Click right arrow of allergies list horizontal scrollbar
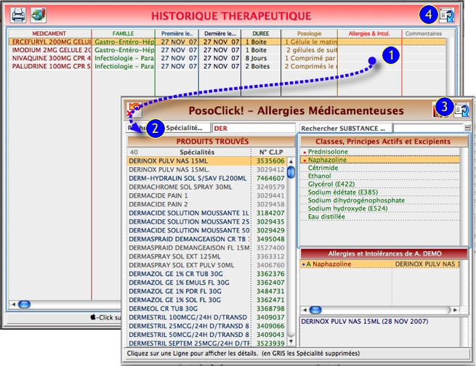The width and height of the screenshot is (476, 366). (x=455, y=310)
